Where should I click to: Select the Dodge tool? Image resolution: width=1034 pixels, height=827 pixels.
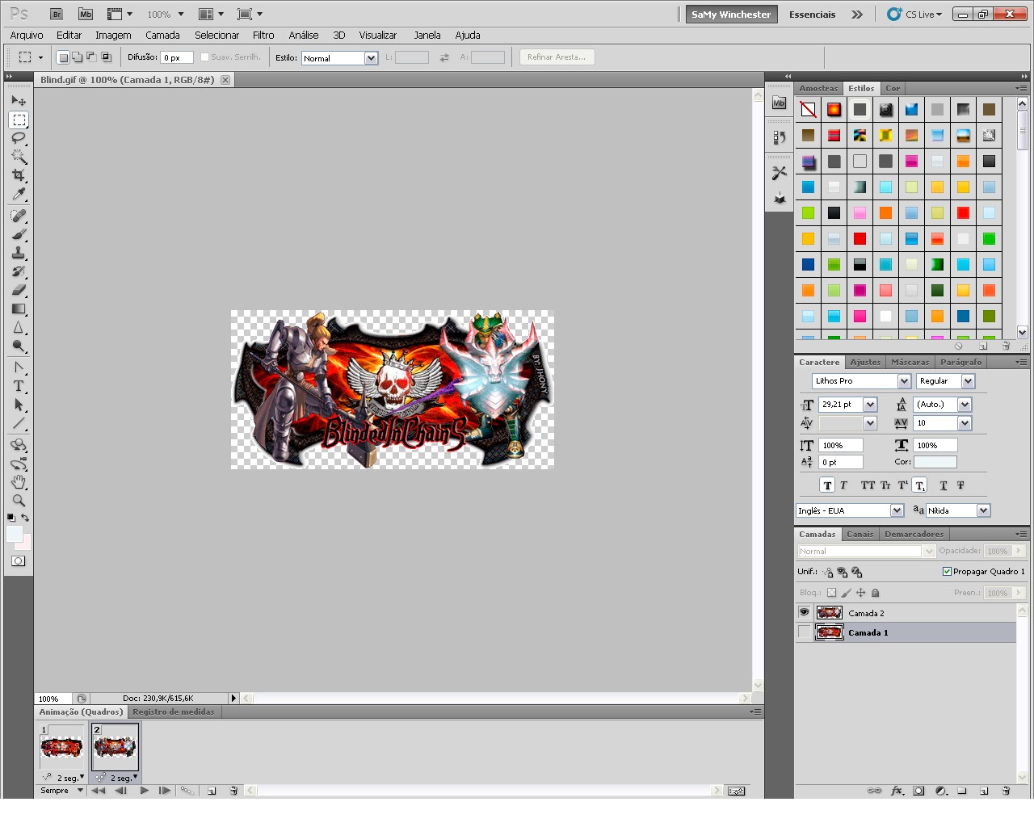19,346
